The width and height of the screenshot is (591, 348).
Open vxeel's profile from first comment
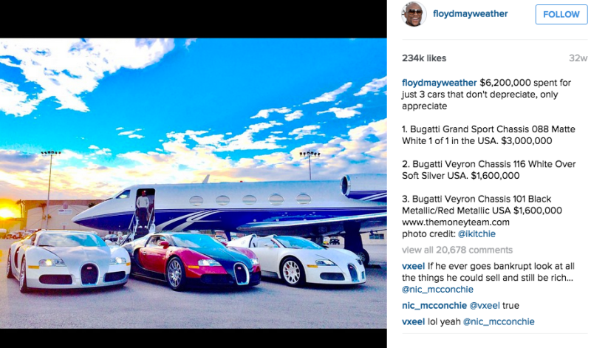click(x=413, y=266)
